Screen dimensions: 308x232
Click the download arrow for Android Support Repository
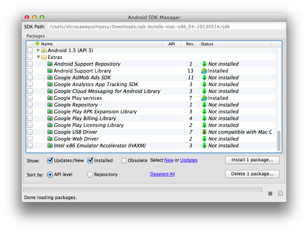[204, 64]
